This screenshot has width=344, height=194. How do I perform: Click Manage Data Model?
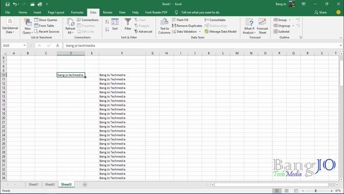pyautogui.click(x=220, y=32)
